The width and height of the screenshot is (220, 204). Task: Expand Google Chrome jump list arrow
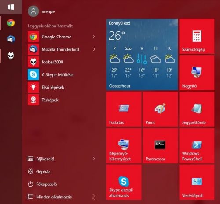click(x=94, y=37)
